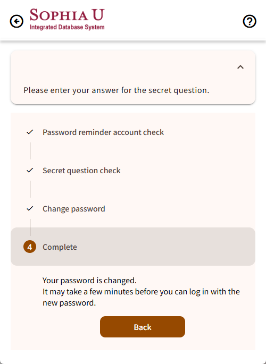Click the step number 4 badge
This screenshot has width=266, height=364.
(30, 247)
